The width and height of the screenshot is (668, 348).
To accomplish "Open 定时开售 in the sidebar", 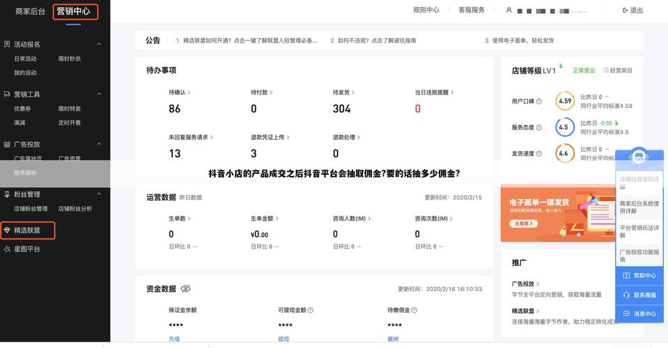I will click(x=70, y=123).
